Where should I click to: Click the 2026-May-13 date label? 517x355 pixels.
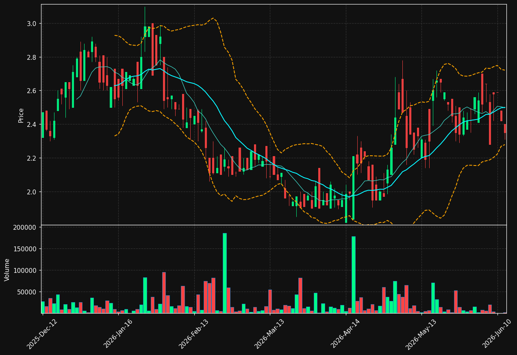[x=421, y=334]
